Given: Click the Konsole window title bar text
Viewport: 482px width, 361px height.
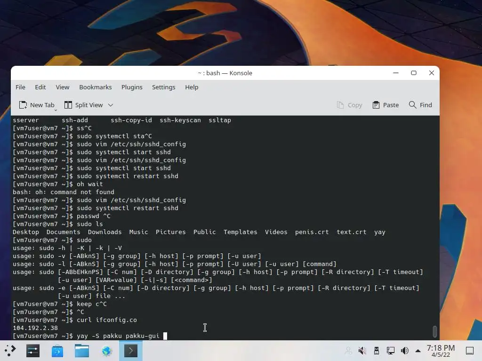Looking at the screenshot, I should 225,73.
